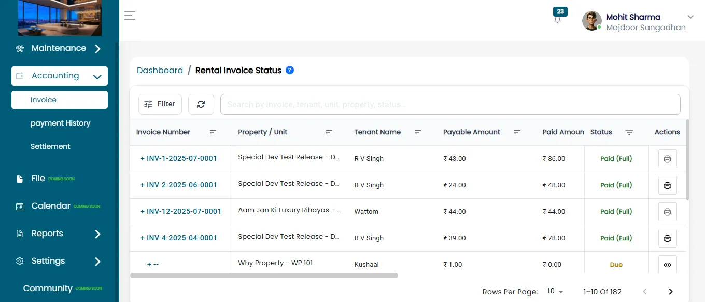The height and width of the screenshot is (302, 705).
Task: Open the Status column filter icon
Action: pos(629,132)
